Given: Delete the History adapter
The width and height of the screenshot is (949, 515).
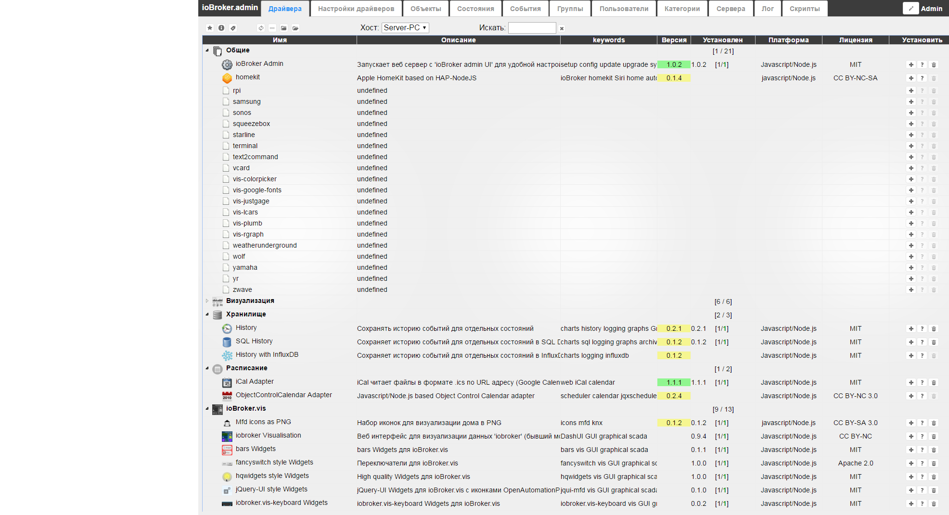Looking at the screenshot, I should [934, 328].
